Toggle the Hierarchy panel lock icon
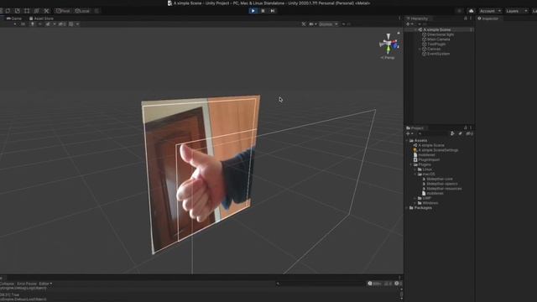 (x=466, y=18)
